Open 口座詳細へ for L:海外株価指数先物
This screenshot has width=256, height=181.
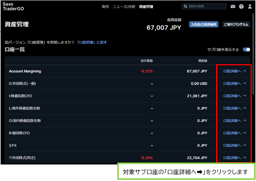tap(234, 108)
